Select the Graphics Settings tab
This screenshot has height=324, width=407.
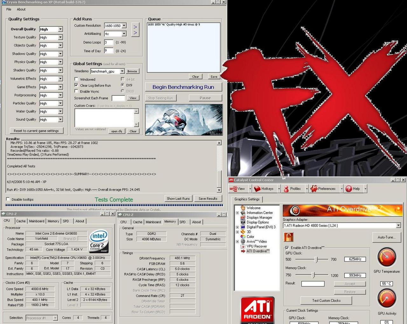[247, 199]
